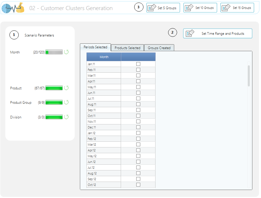The width and height of the screenshot is (261, 198).
Task: Reset the Month parameter with refresh icon
Action: pyautogui.click(x=66, y=52)
